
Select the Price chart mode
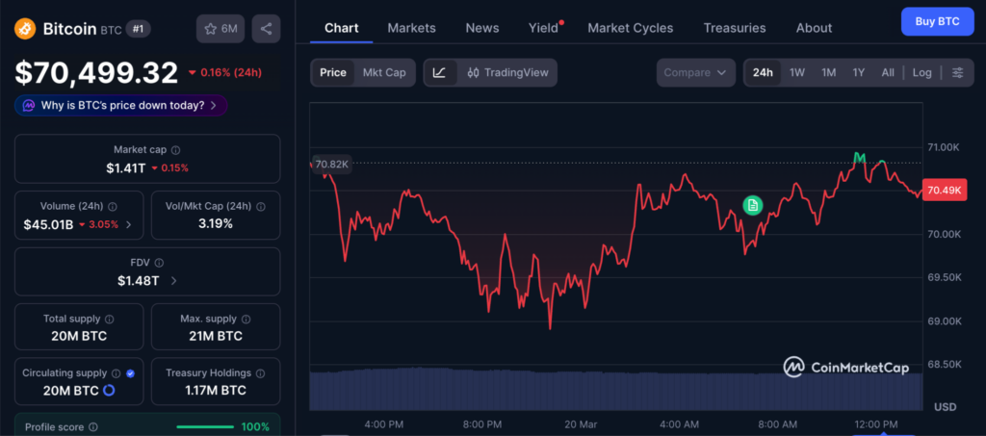click(x=333, y=72)
